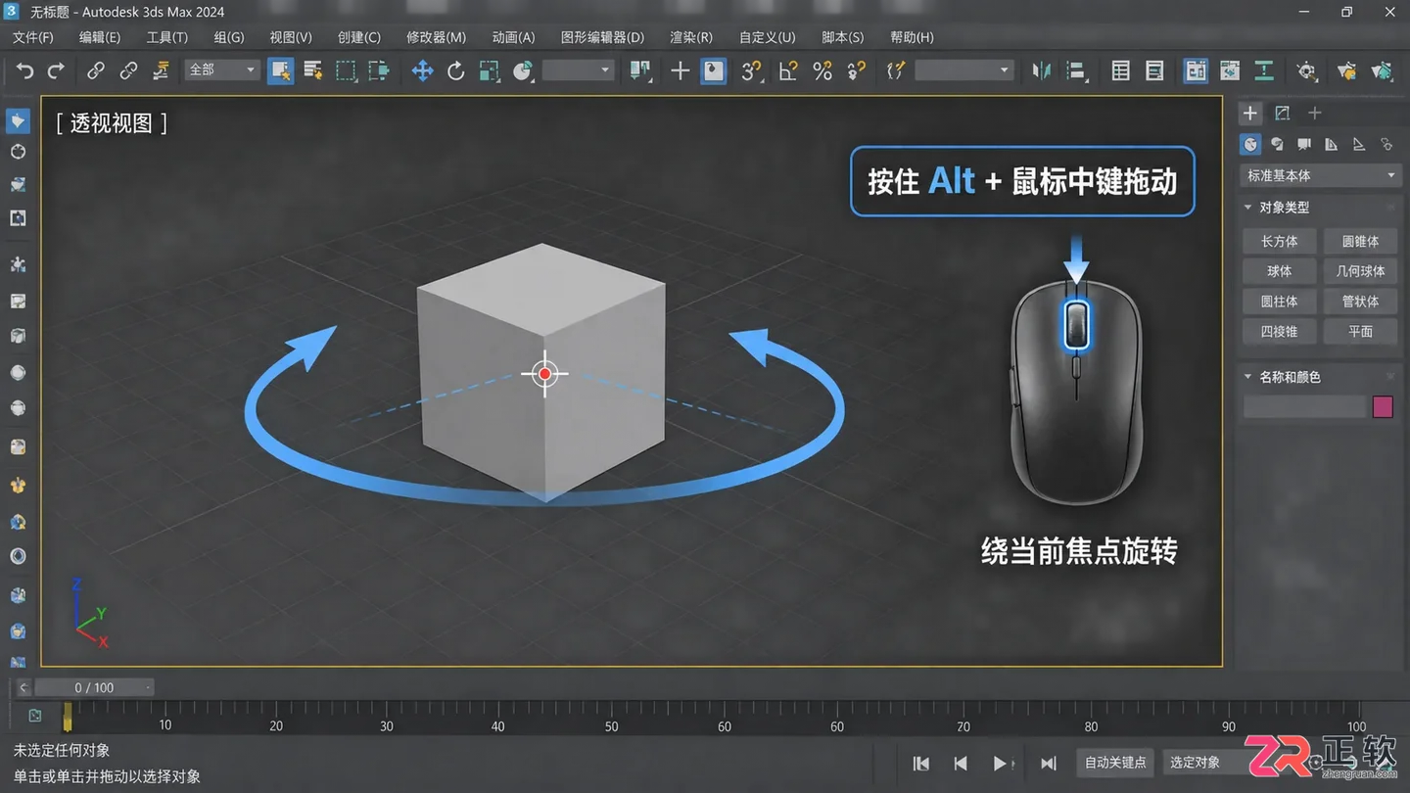Activate the Select Object tool
The image size is (1410, 793).
281,70
